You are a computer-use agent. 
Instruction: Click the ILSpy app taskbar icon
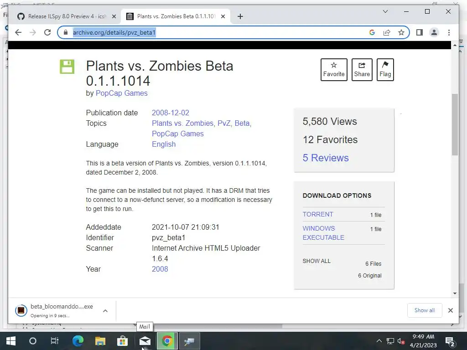[189, 341]
